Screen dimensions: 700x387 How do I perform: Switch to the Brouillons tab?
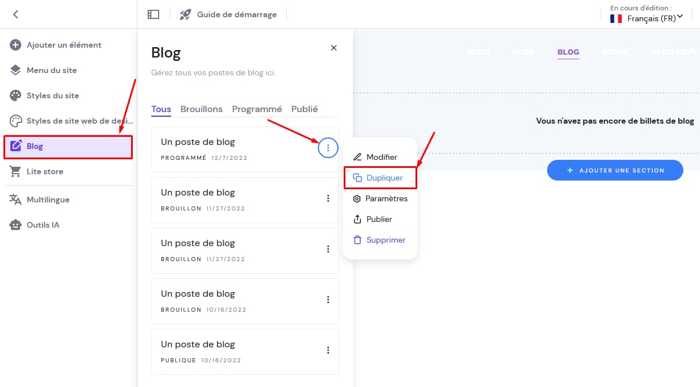click(201, 109)
